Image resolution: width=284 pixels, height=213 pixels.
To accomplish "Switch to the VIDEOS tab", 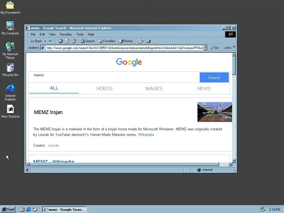I will (x=104, y=88).
